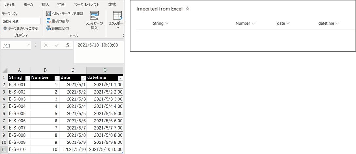Open the datetime column filter dropdown in Excel

120,78
